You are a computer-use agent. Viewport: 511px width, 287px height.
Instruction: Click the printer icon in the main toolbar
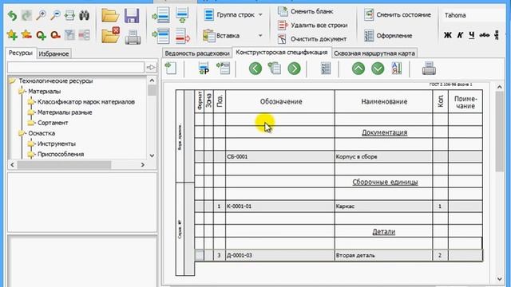(133, 37)
